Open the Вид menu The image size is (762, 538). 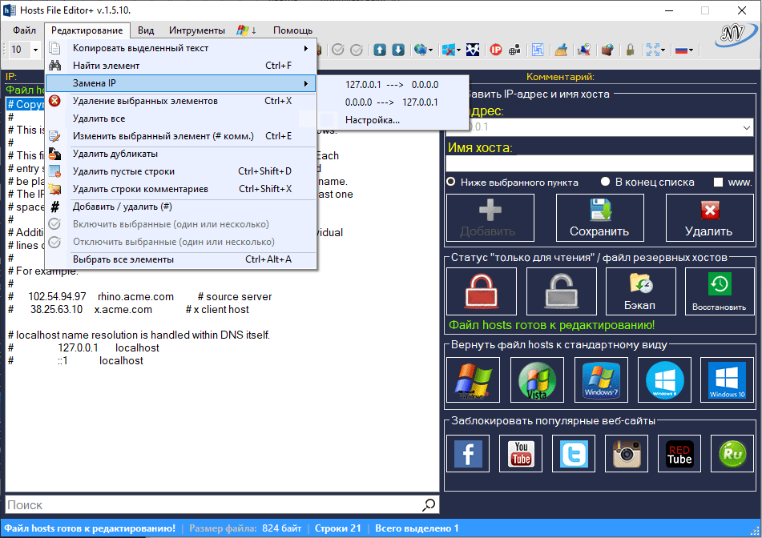pos(145,30)
